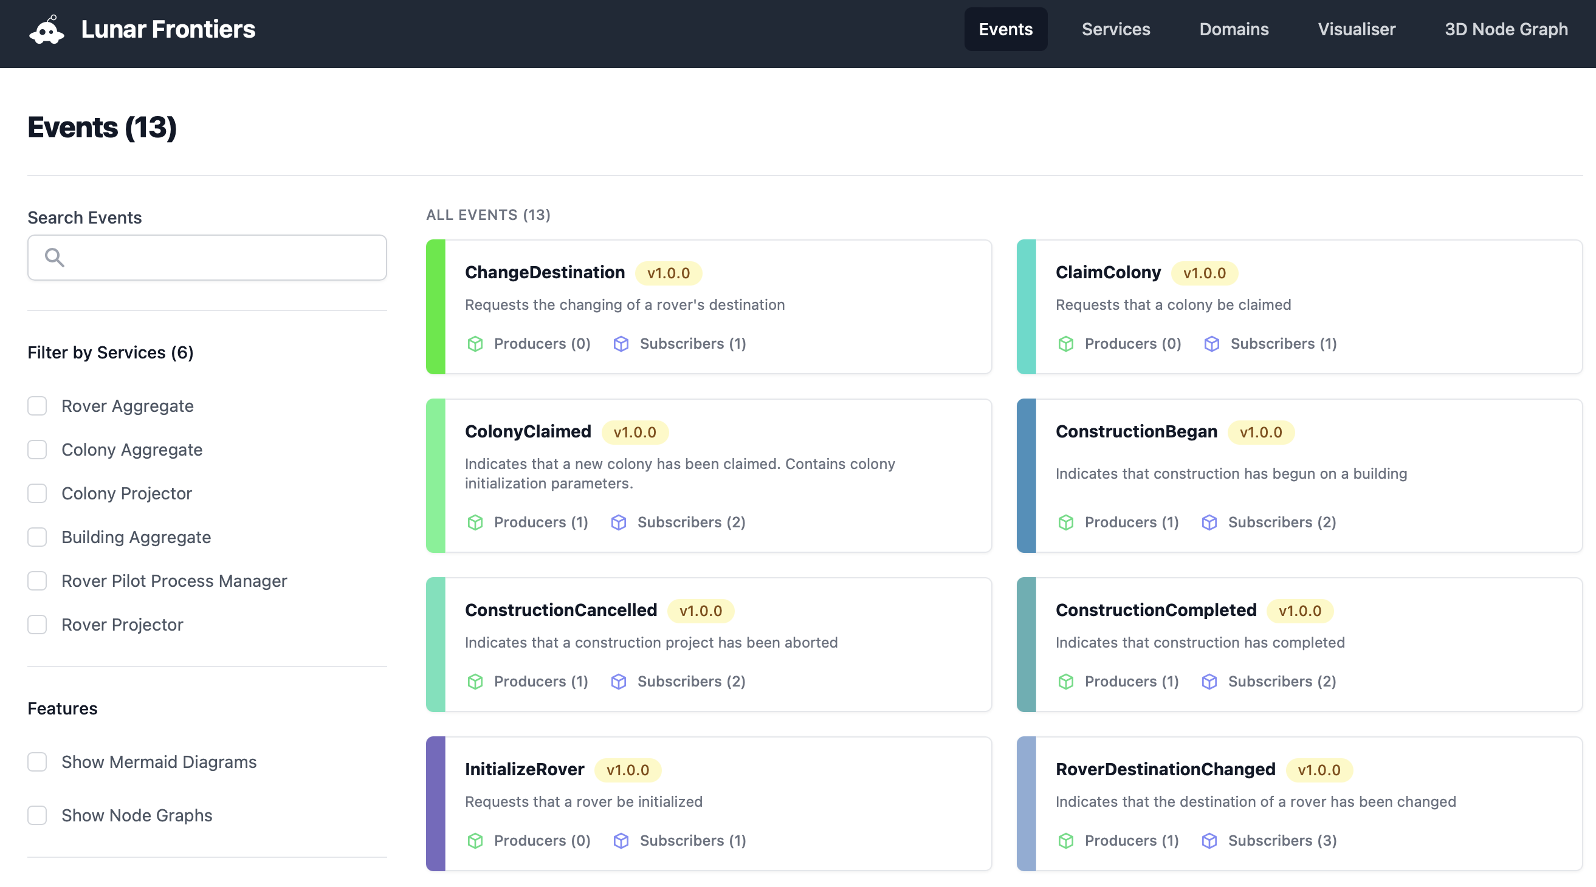Switch to the 3D Node Graph tab
The image size is (1596, 887).
coord(1505,29)
